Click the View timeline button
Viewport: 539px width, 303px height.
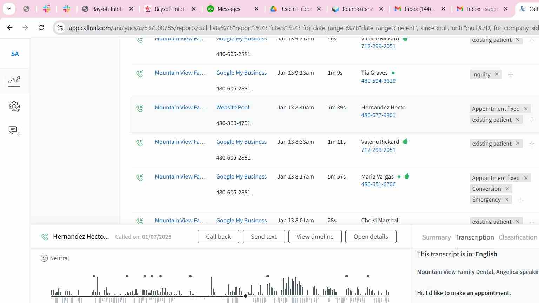315,237
